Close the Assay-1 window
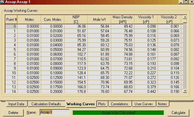194x118 pixels. [x=192, y=2]
